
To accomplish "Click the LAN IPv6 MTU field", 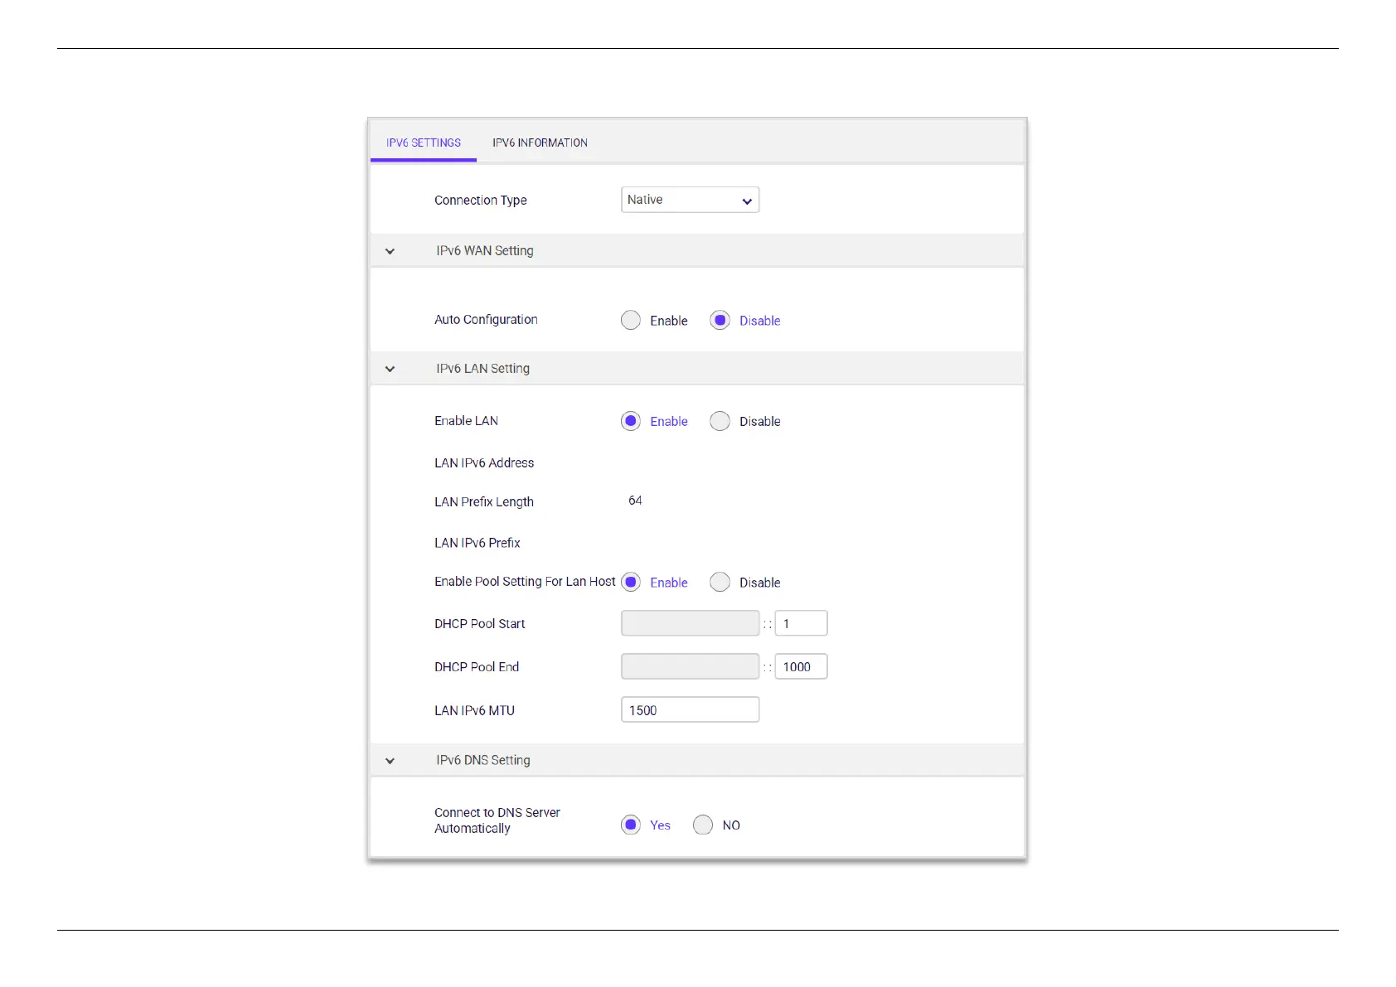I will (690, 709).
